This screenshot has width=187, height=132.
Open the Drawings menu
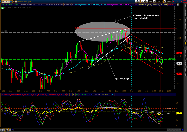[158, 1]
